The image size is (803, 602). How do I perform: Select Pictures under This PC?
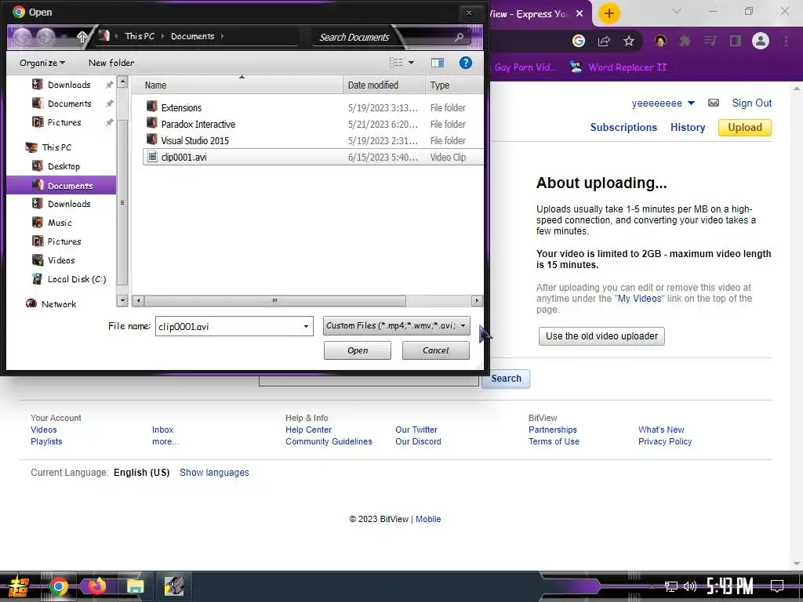64,241
